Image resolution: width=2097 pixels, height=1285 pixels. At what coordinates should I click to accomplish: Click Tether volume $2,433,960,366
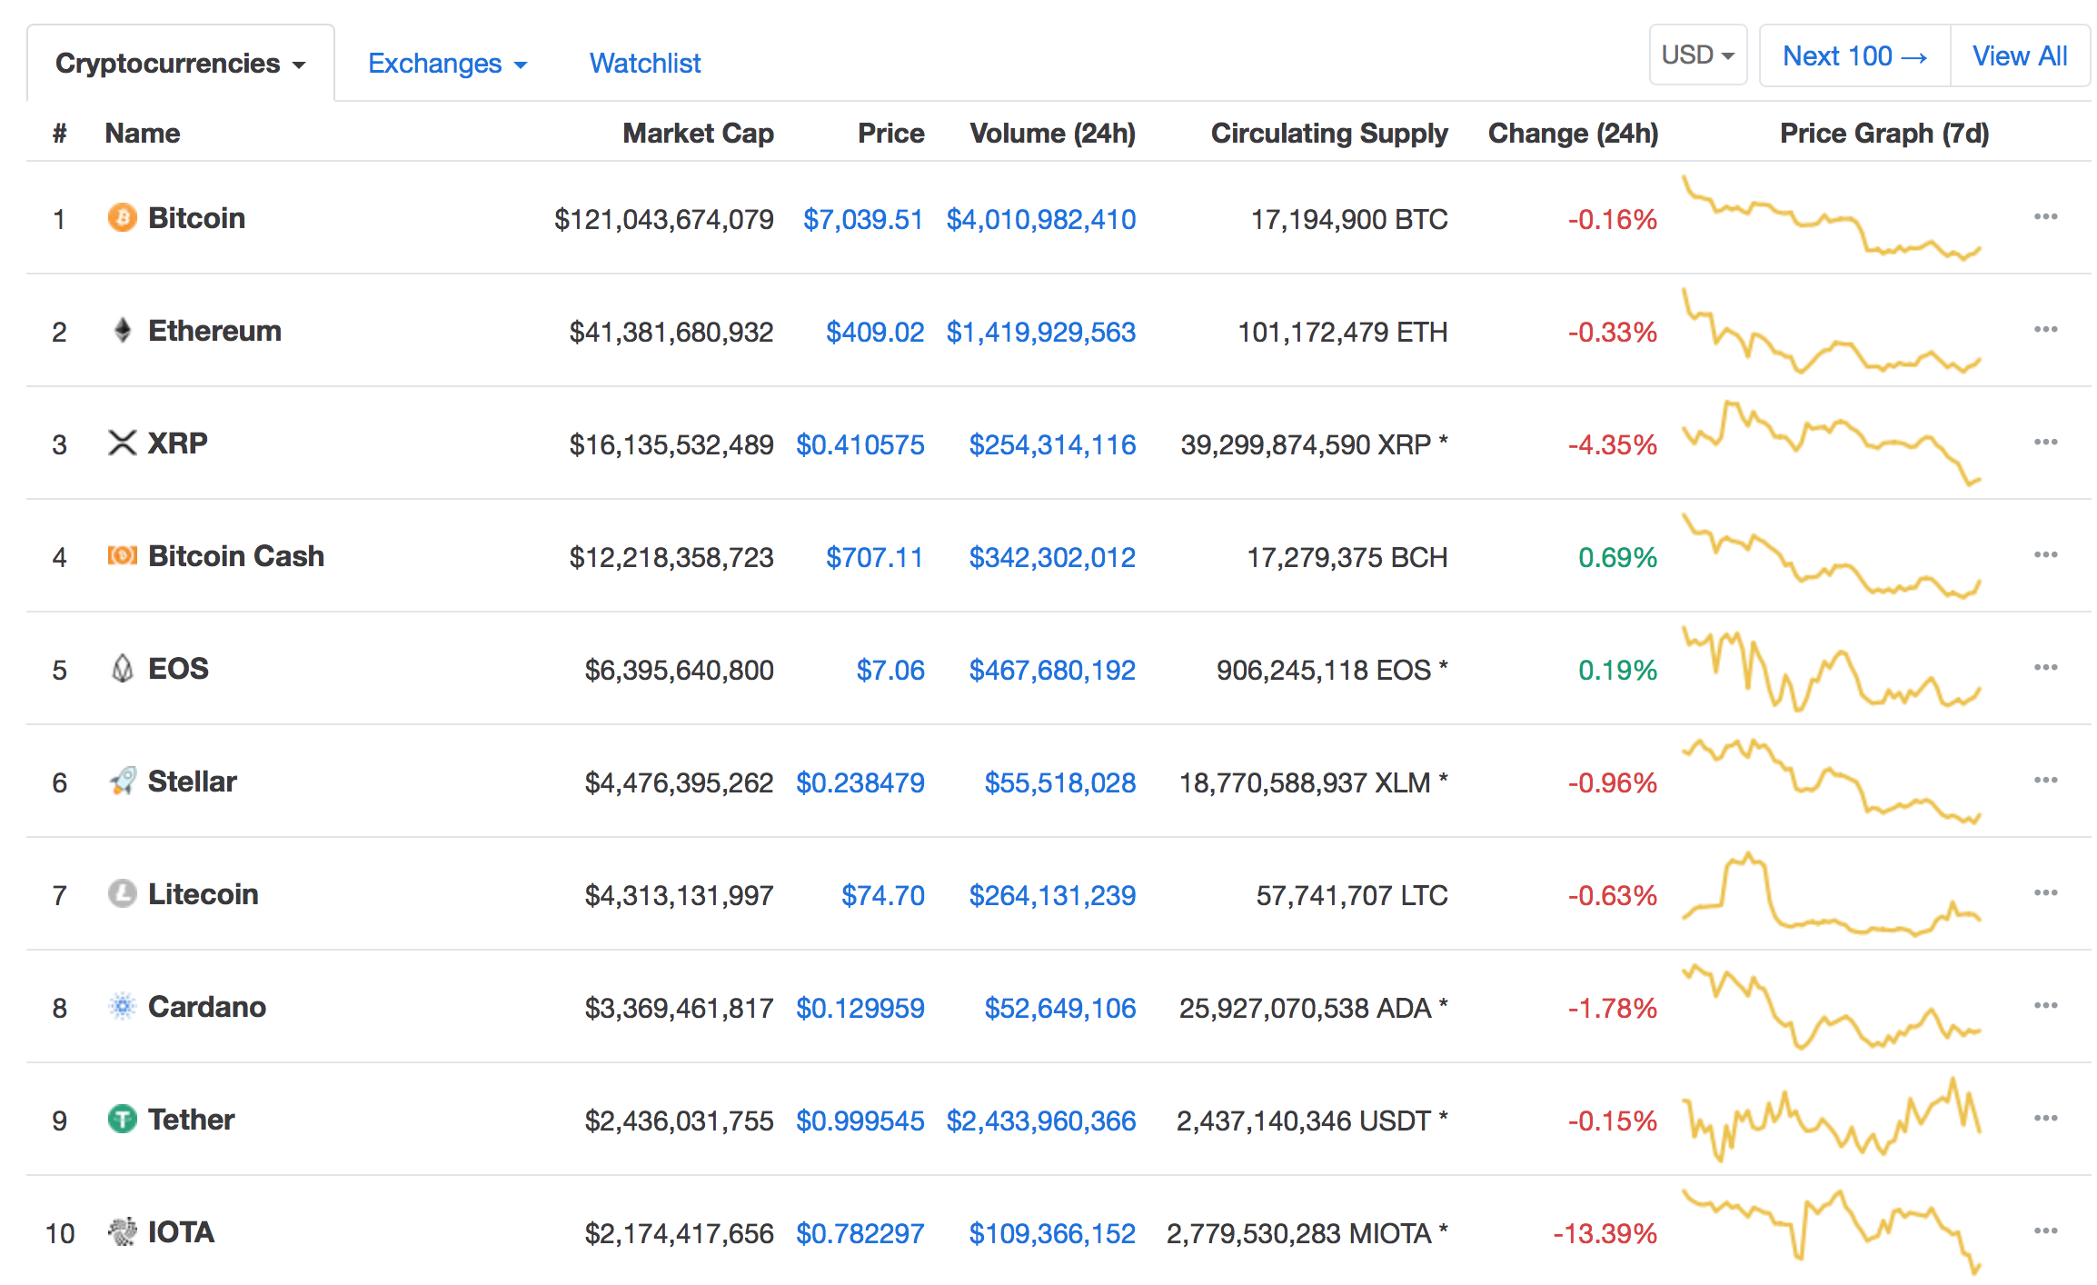1041,1121
